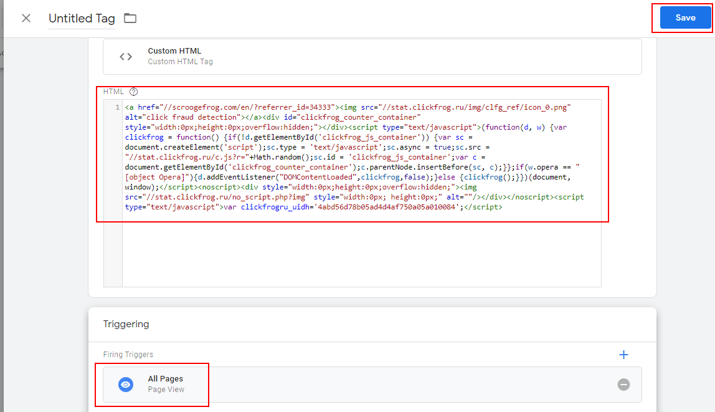Click the Custom HTML code brackets icon

coord(126,57)
